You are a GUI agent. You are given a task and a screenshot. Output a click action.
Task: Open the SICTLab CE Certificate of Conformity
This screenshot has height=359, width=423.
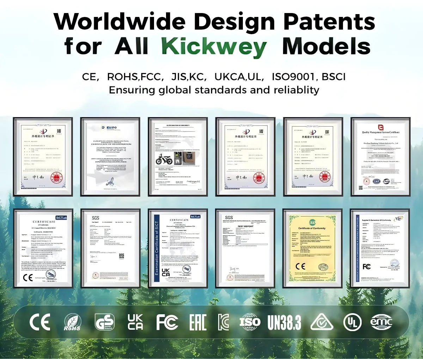tap(43, 248)
